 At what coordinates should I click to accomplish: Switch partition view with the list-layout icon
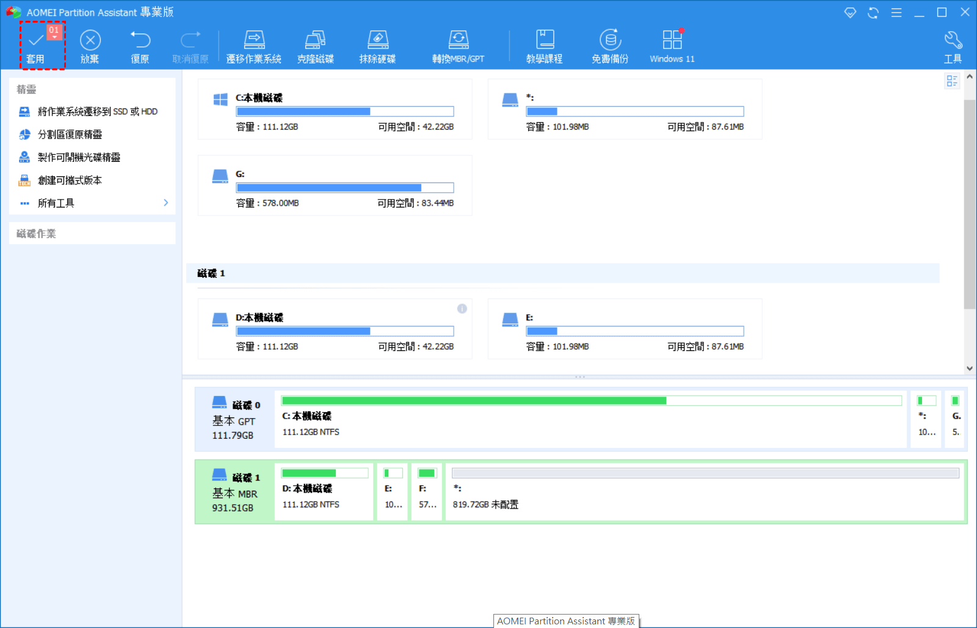coord(951,81)
